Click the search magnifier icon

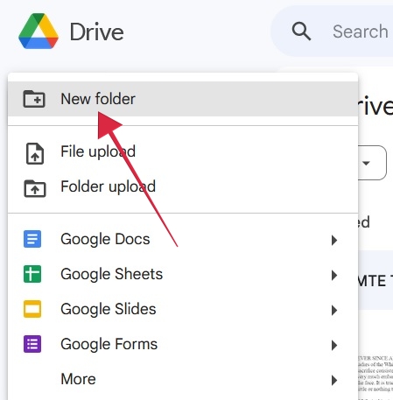tap(301, 32)
